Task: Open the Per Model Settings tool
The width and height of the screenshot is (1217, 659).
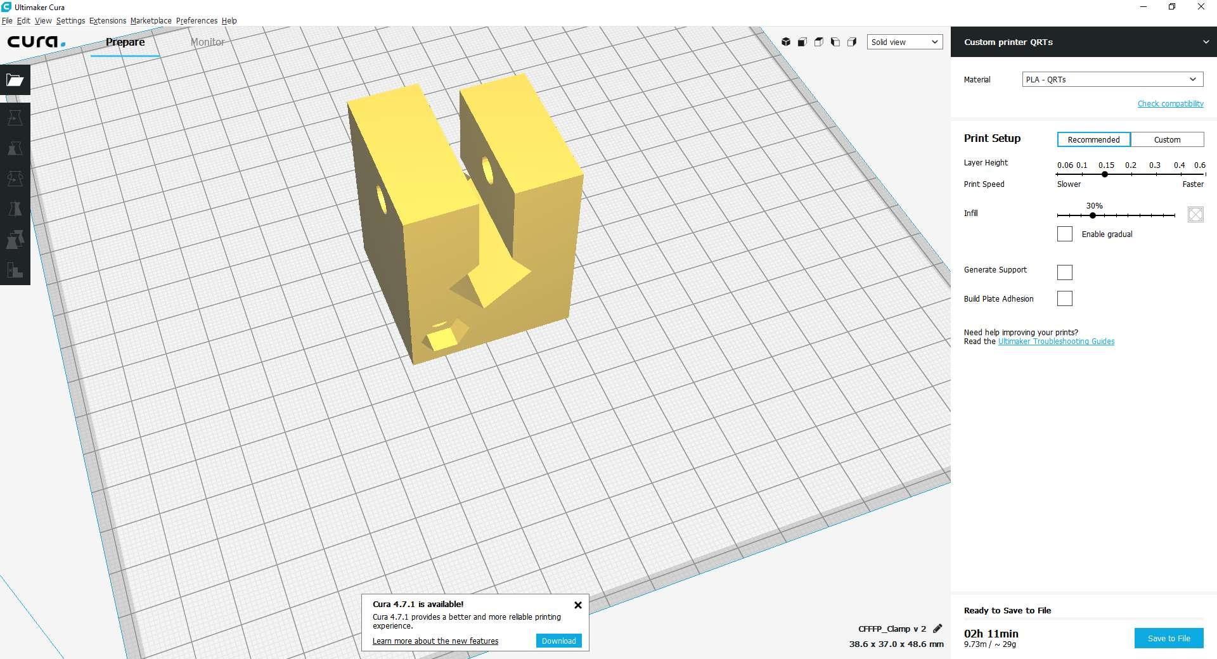Action: 15,240
